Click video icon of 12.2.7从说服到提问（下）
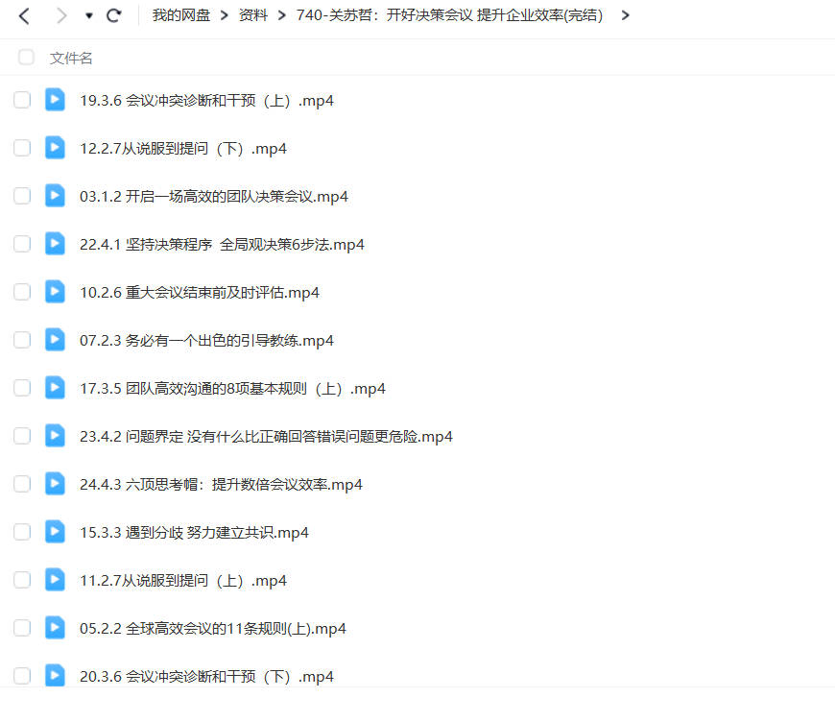The image size is (835, 722). tap(55, 148)
